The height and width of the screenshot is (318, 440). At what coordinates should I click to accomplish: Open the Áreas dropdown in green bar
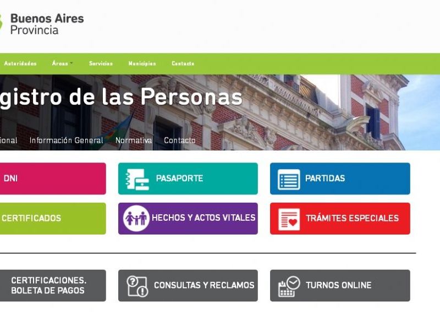(62, 63)
